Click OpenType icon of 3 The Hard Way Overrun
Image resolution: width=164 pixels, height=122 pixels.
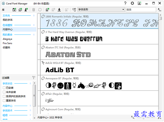click(43, 32)
